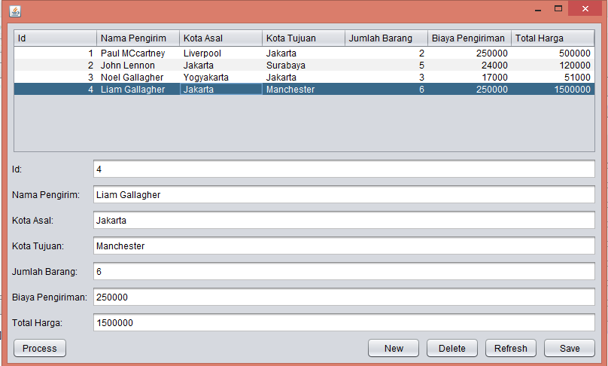Viewport: 608px width, 366px height.
Task: Focus the Nama Pengirim input field
Action: pyautogui.click(x=344, y=194)
